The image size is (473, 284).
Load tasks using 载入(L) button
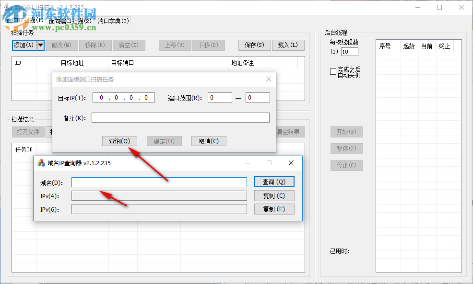(288, 45)
